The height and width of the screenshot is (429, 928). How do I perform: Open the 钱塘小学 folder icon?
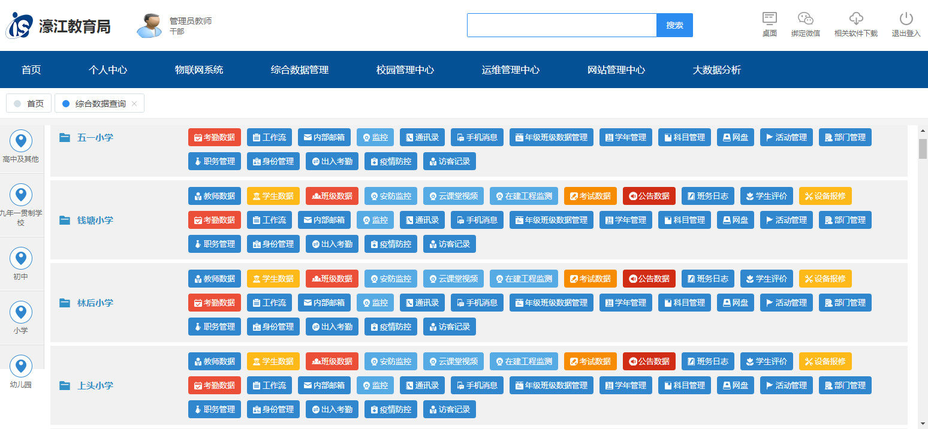[x=65, y=220]
